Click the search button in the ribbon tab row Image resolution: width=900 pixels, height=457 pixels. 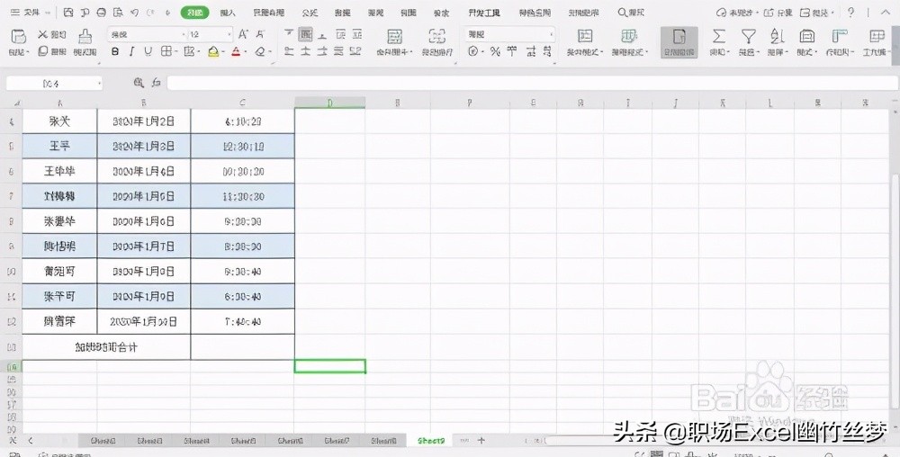point(631,12)
